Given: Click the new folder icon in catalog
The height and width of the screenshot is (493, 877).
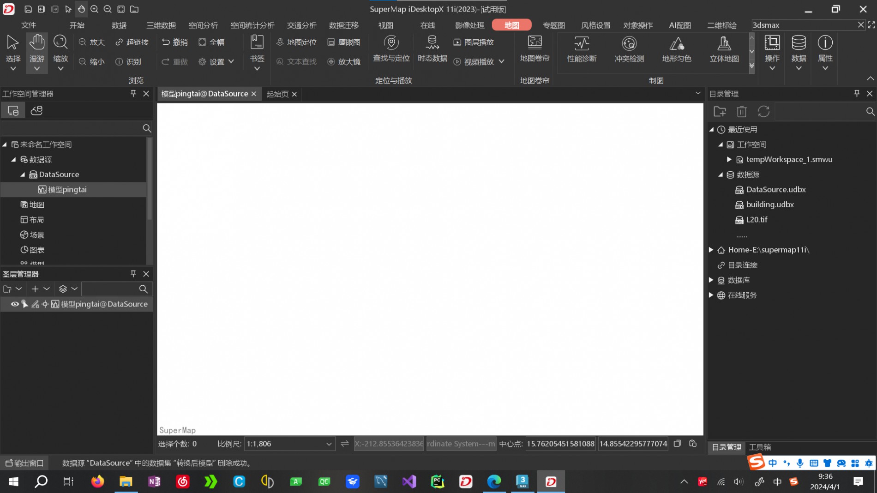Looking at the screenshot, I should (x=720, y=111).
